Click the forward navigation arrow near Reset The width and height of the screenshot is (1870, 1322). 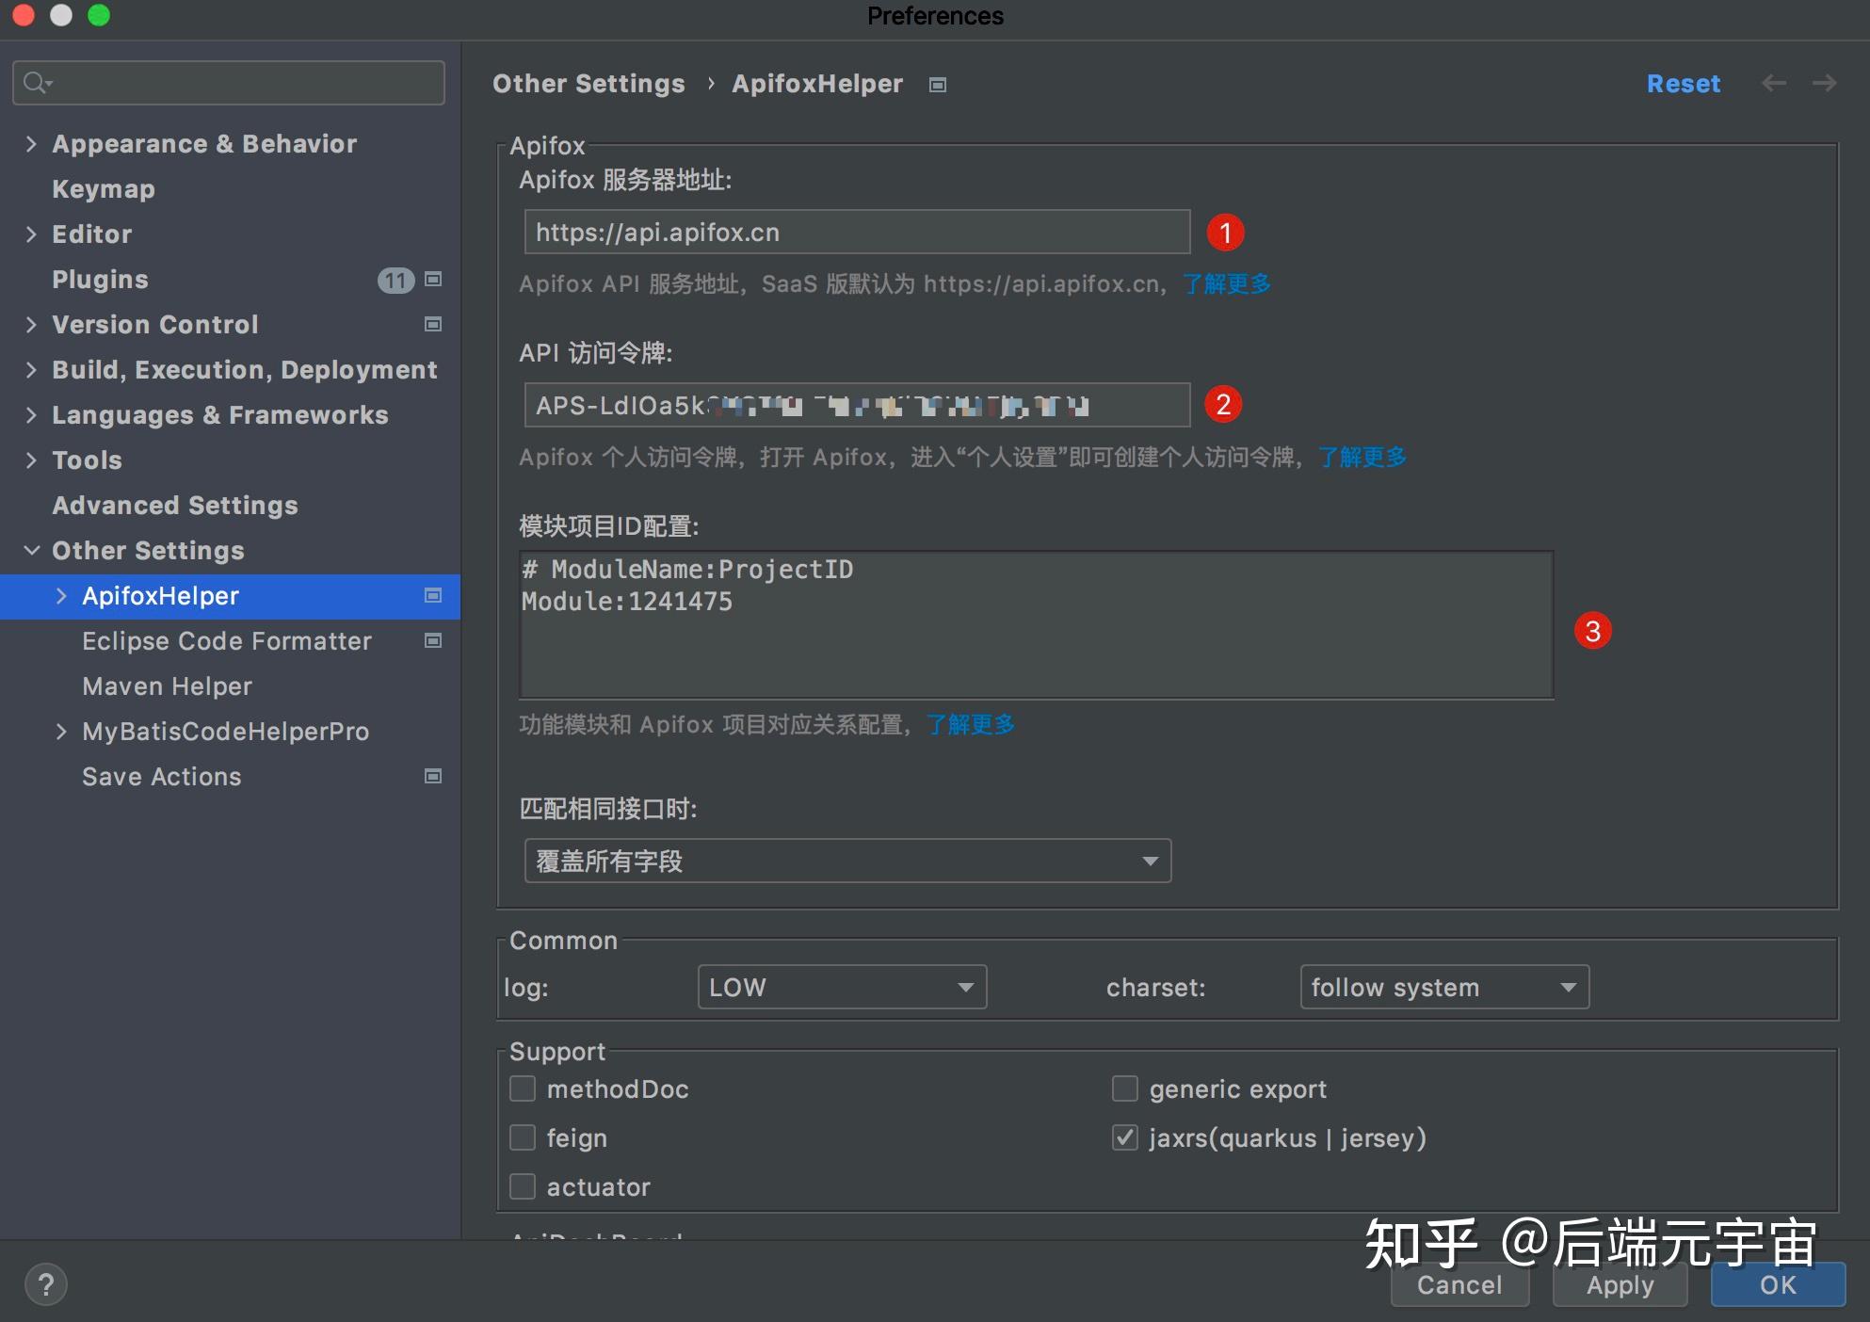[1825, 83]
